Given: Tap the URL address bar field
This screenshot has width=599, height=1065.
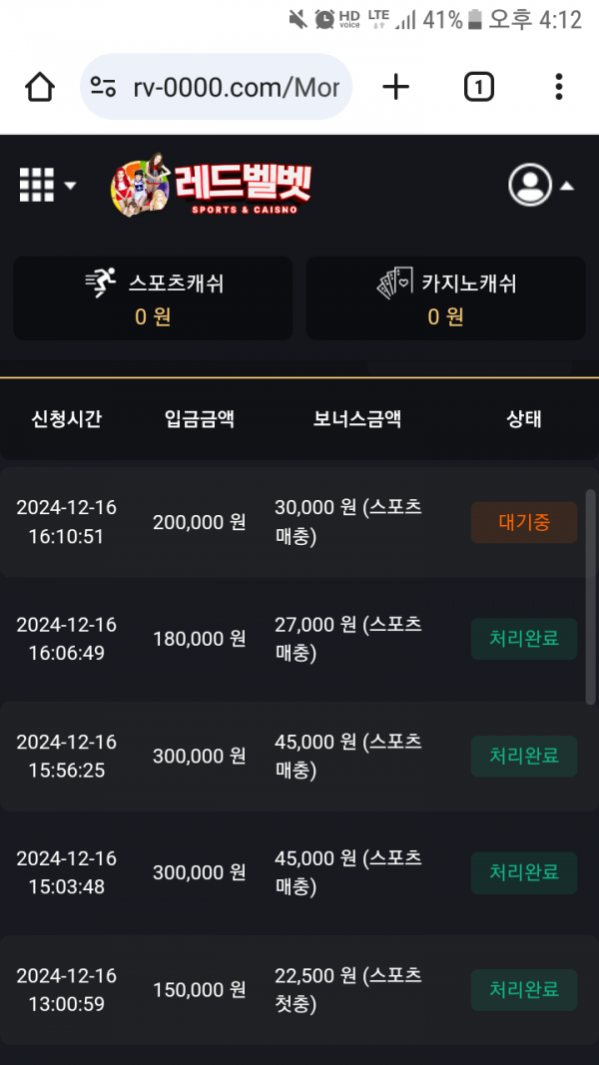Looking at the screenshot, I should coord(236,88).
